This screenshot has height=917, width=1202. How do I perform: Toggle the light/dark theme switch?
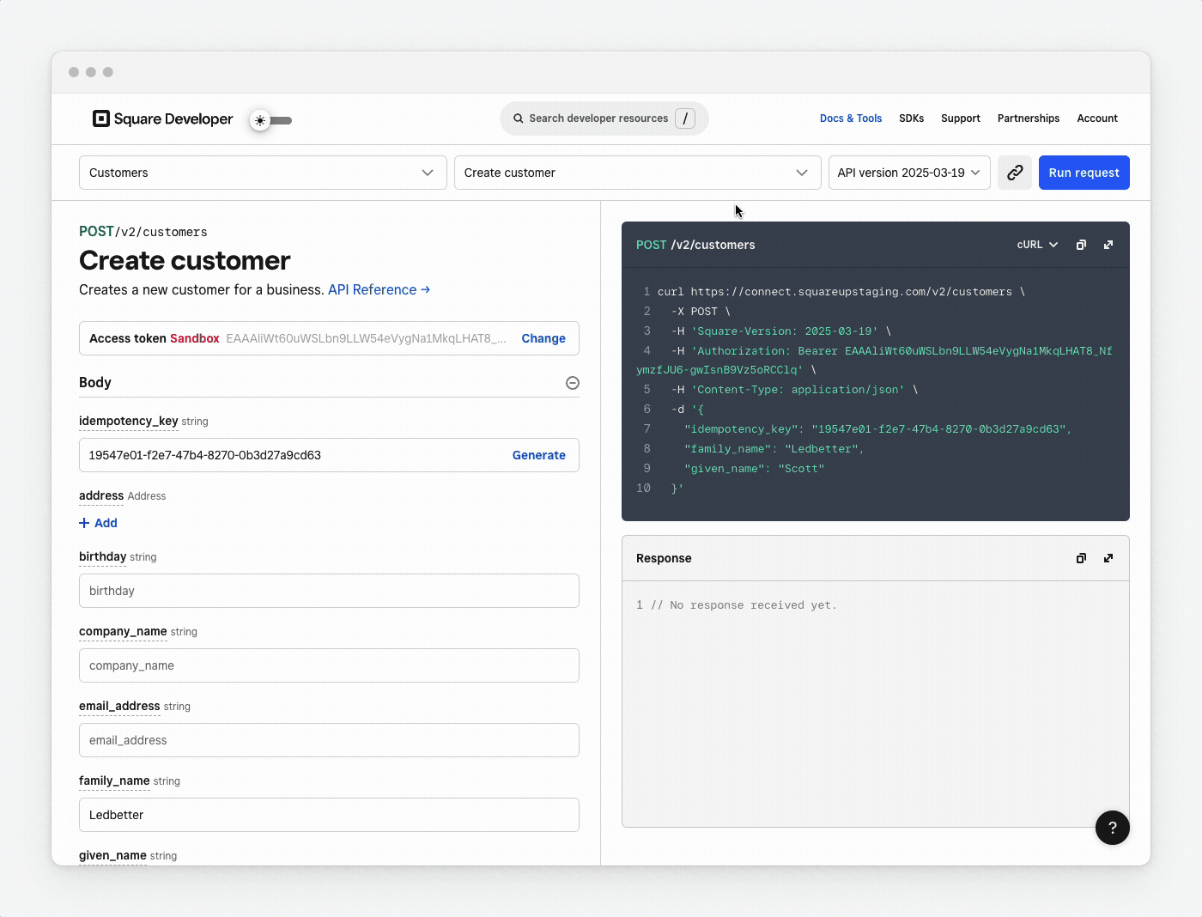point(270,120)
